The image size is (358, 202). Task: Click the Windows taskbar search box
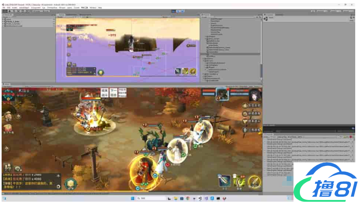[147, 198]
